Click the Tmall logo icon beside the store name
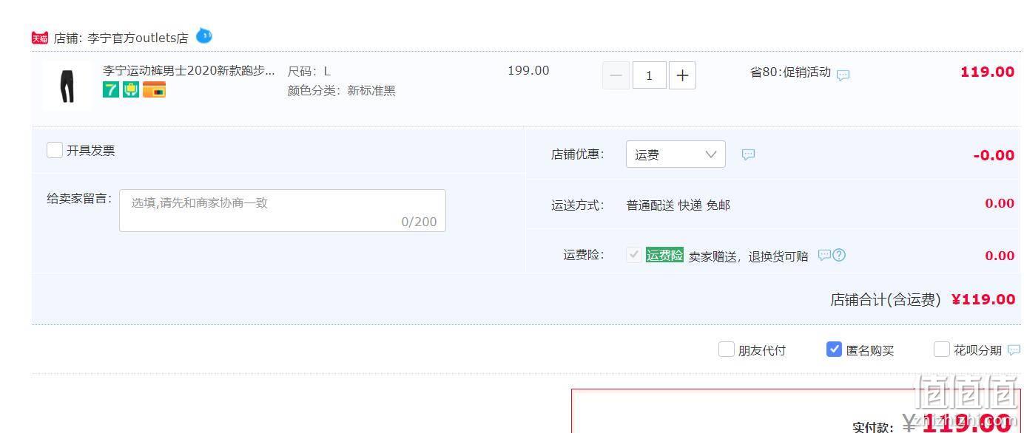 [x=40, y=38]
